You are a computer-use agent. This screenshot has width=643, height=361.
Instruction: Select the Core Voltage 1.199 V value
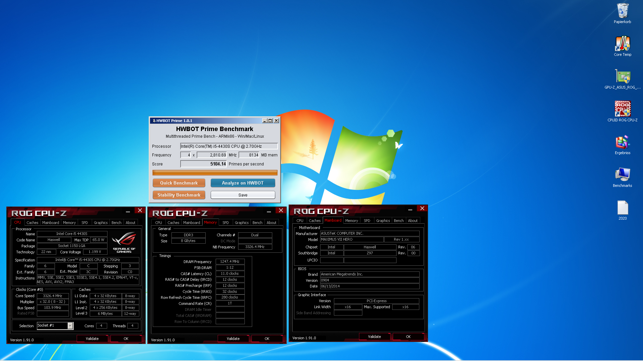click(95, 252)
